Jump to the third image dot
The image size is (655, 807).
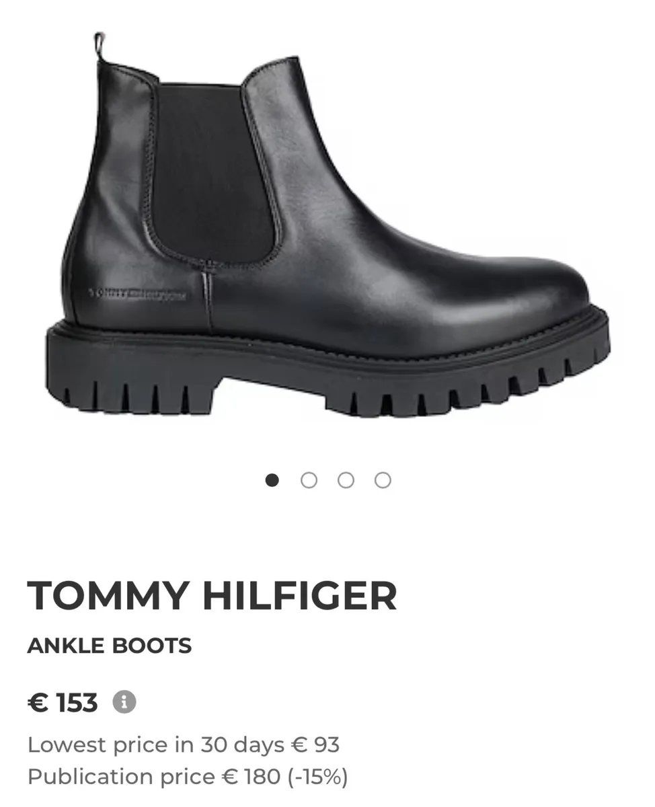tap(346, 480)
